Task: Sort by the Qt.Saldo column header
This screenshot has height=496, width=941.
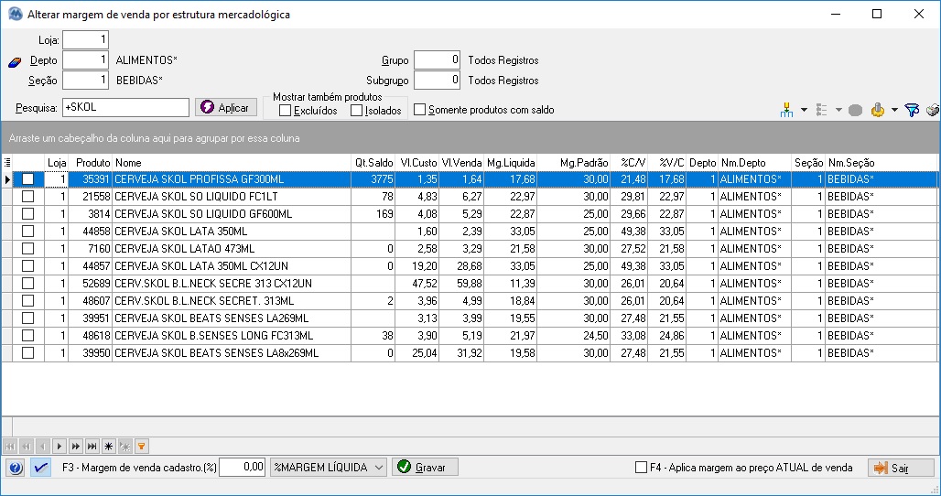Action: tap(373, 163)
